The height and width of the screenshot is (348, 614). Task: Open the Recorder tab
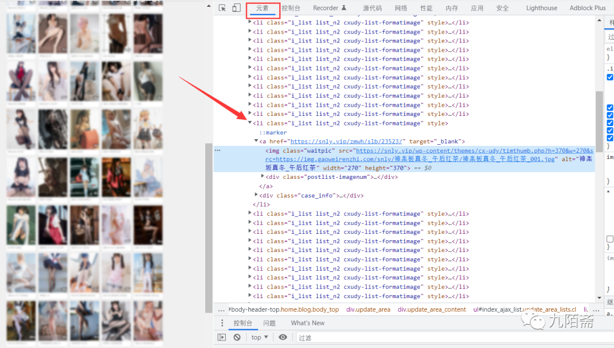[x=330, y=8]
